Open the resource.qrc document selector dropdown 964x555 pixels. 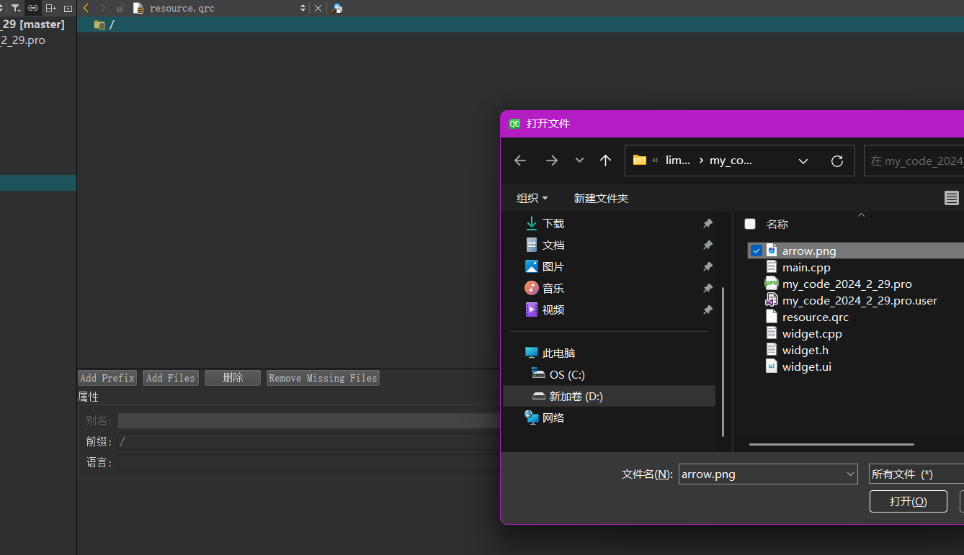pyautogui.click(x=303, y=8)
